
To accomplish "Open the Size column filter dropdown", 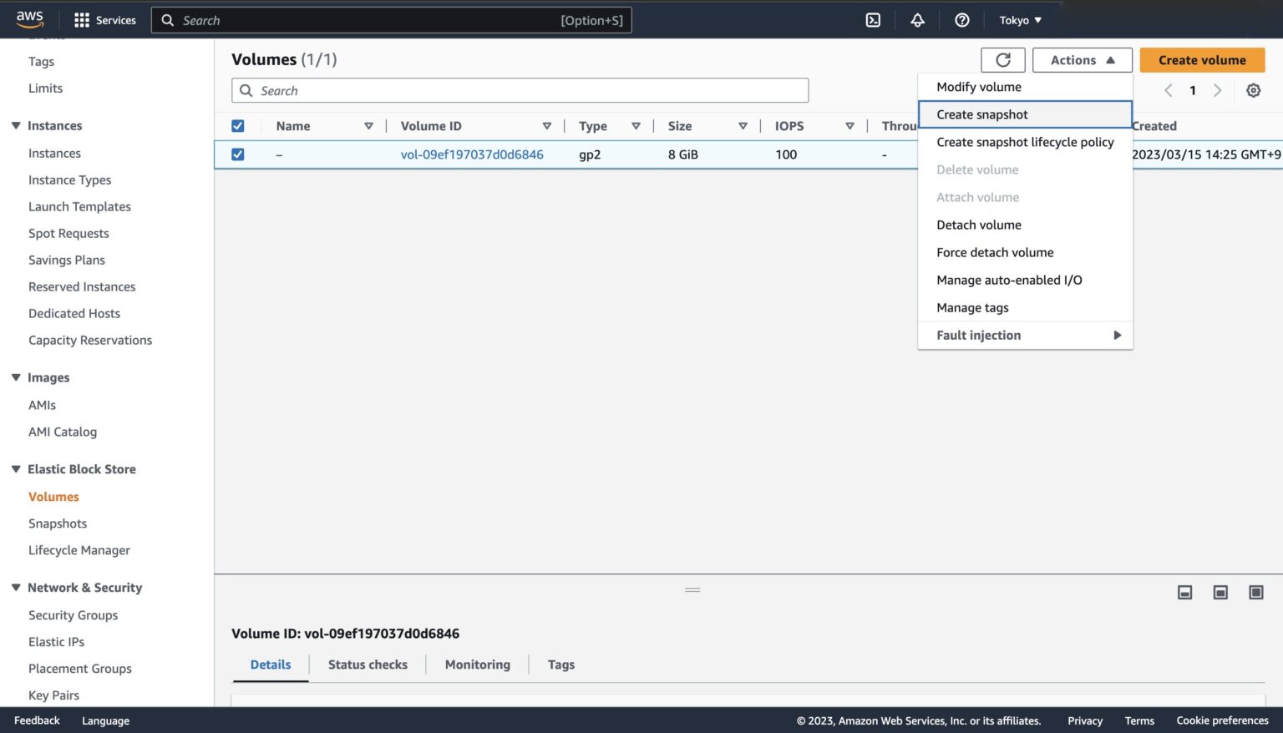I will 743,125.
